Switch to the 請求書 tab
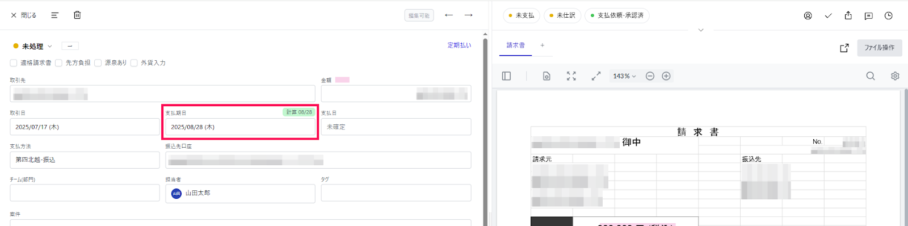Screen dimensions: 908x226 point(515,45)
